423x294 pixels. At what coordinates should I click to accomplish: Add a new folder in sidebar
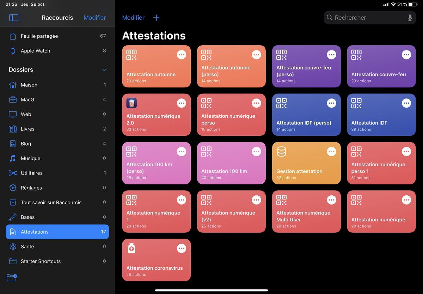(12, 277)
